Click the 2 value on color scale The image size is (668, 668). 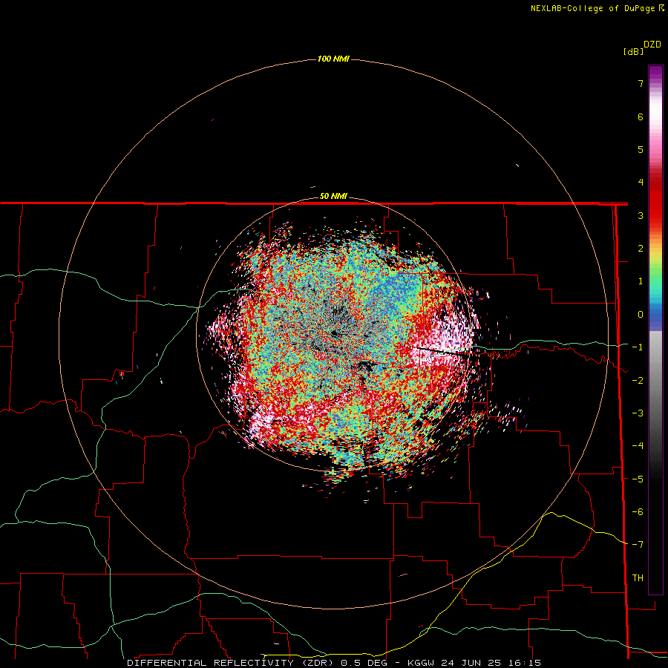pos(641,249)
